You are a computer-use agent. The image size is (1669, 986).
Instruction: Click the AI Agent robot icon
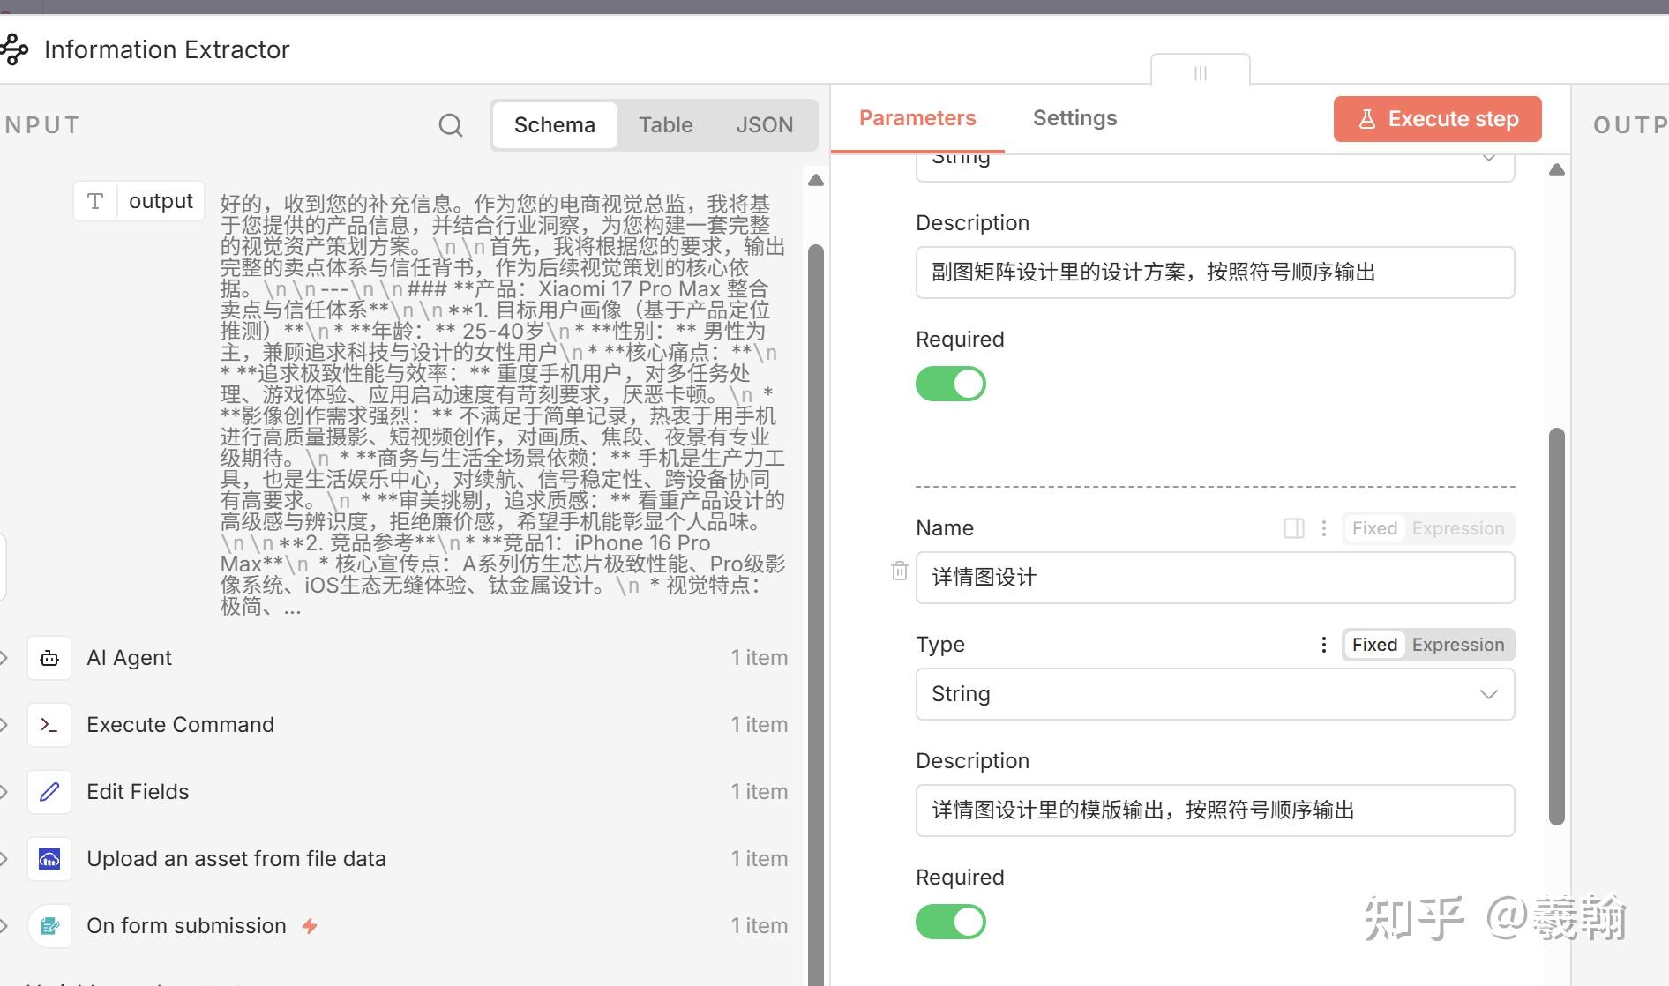point(49,658)
